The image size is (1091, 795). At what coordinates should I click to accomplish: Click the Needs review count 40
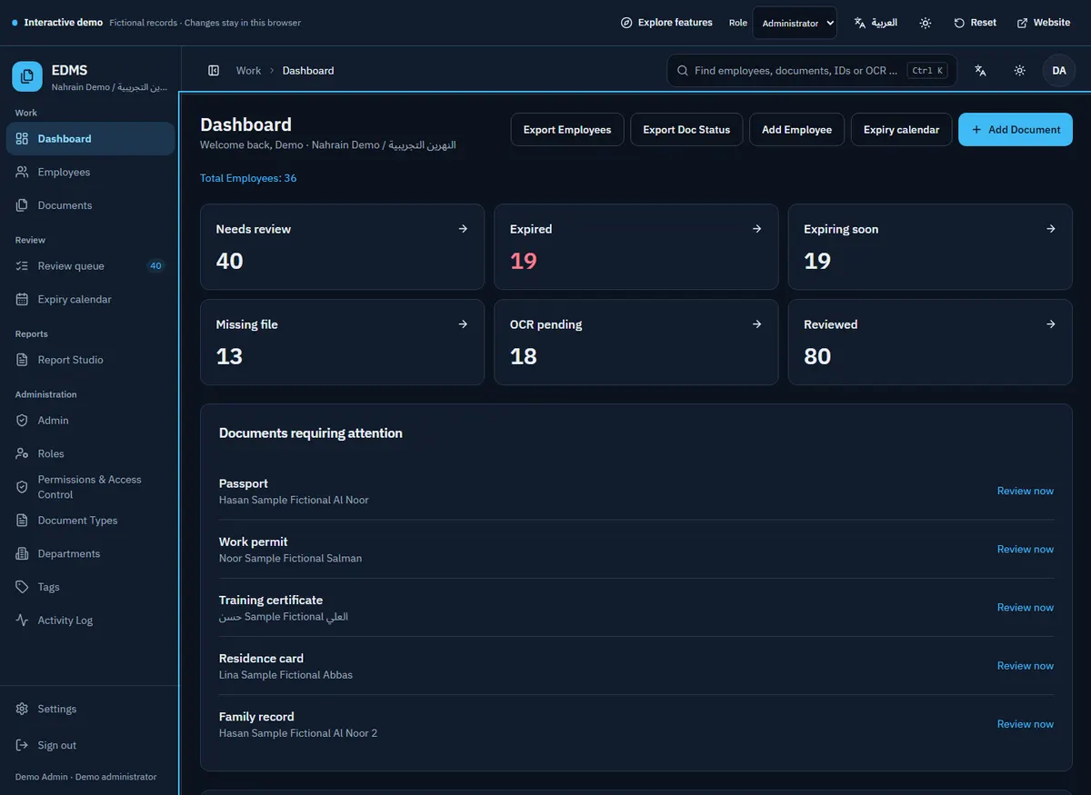(229, 262)
